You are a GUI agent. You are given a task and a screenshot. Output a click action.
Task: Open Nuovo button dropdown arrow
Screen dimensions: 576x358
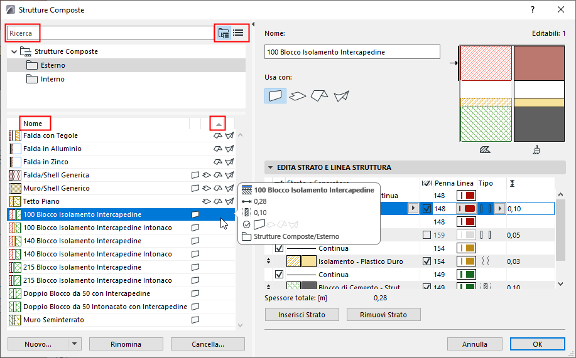(x=75, y=344)
